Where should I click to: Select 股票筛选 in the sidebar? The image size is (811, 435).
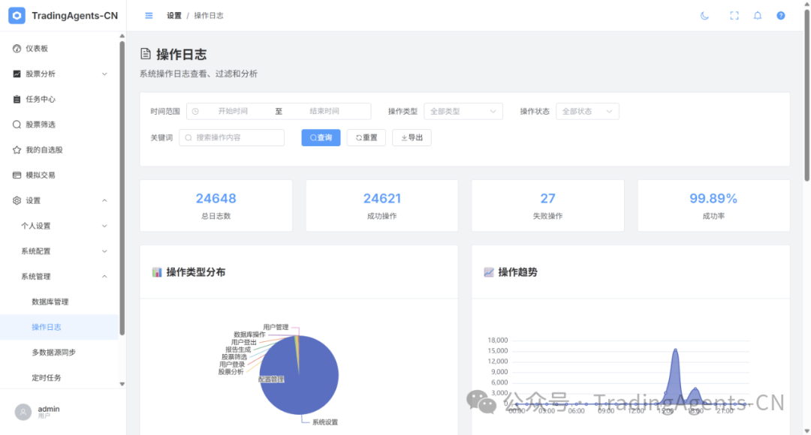(x=41, y=124)
